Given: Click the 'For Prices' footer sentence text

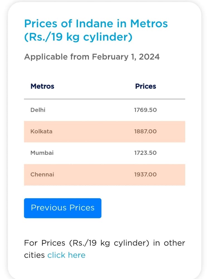Looking at the screenshot, I should click(104, 243).
